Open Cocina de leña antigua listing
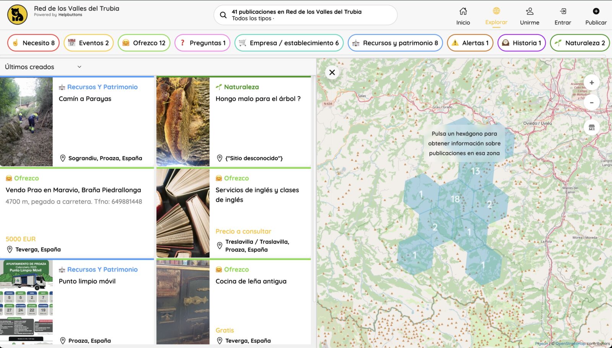 click(251, 281)
